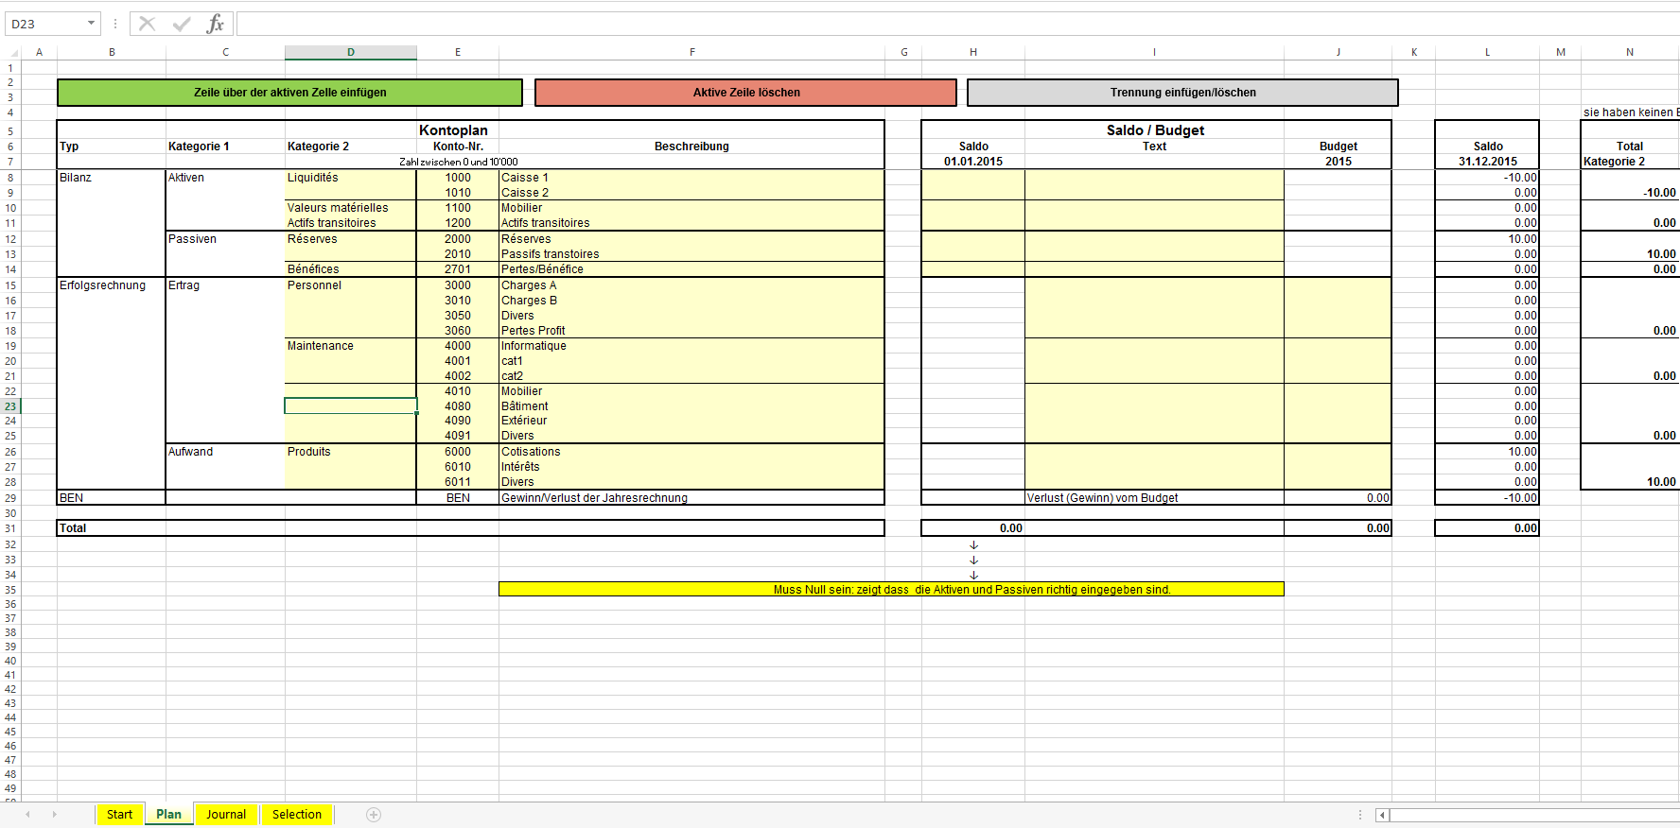Click 'Verlust (Gewinn) vom Budget' cell
1680x828 pixels.
coord(1154,498)
